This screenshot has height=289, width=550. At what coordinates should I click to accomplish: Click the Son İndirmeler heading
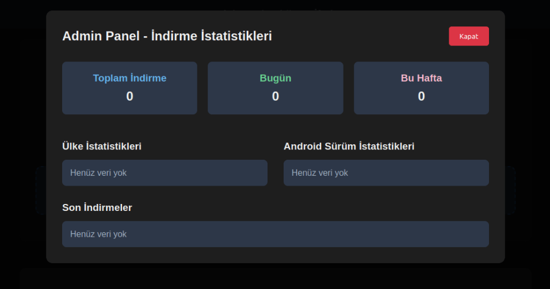coord(97,207)
